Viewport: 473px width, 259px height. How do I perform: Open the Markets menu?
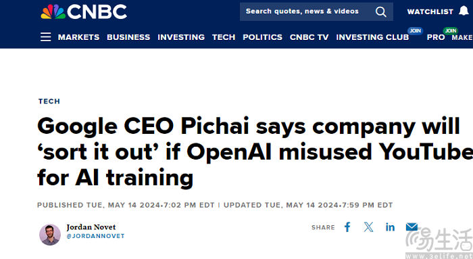point(78,37)
